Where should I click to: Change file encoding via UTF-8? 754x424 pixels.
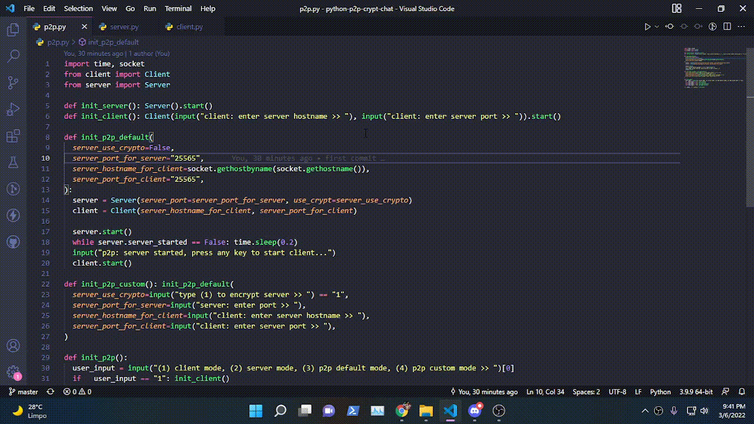[x=617, y=392]
